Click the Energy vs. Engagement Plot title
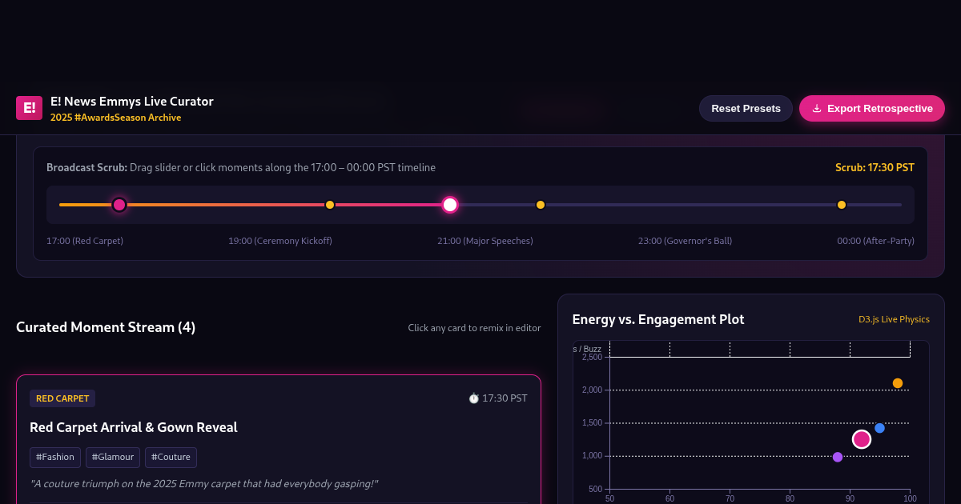 658,319
